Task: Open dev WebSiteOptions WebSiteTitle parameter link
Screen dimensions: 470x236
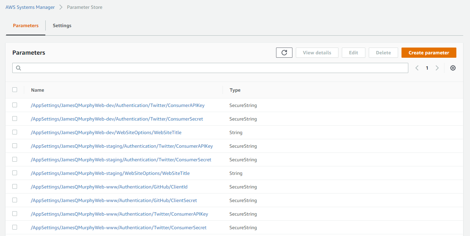Action: [x=106, y=132]
